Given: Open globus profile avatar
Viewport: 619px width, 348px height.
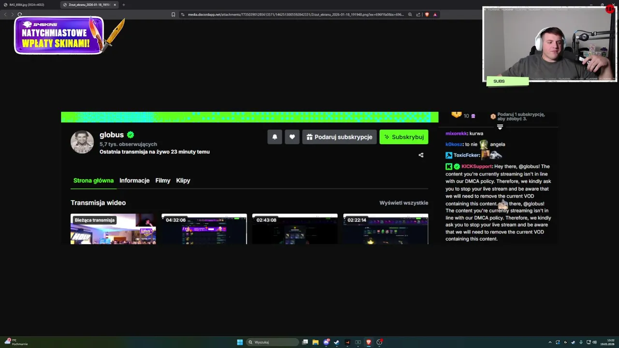Looking at the screenshot, I should [82, 142].
